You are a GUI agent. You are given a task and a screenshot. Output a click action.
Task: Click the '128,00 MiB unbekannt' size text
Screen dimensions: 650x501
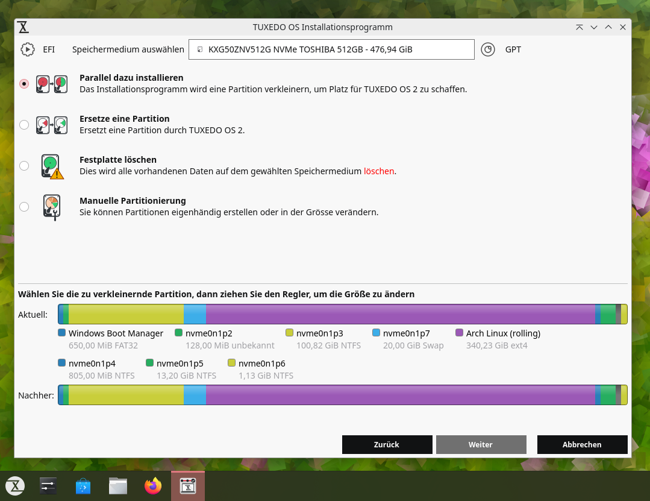pos(230,345)
